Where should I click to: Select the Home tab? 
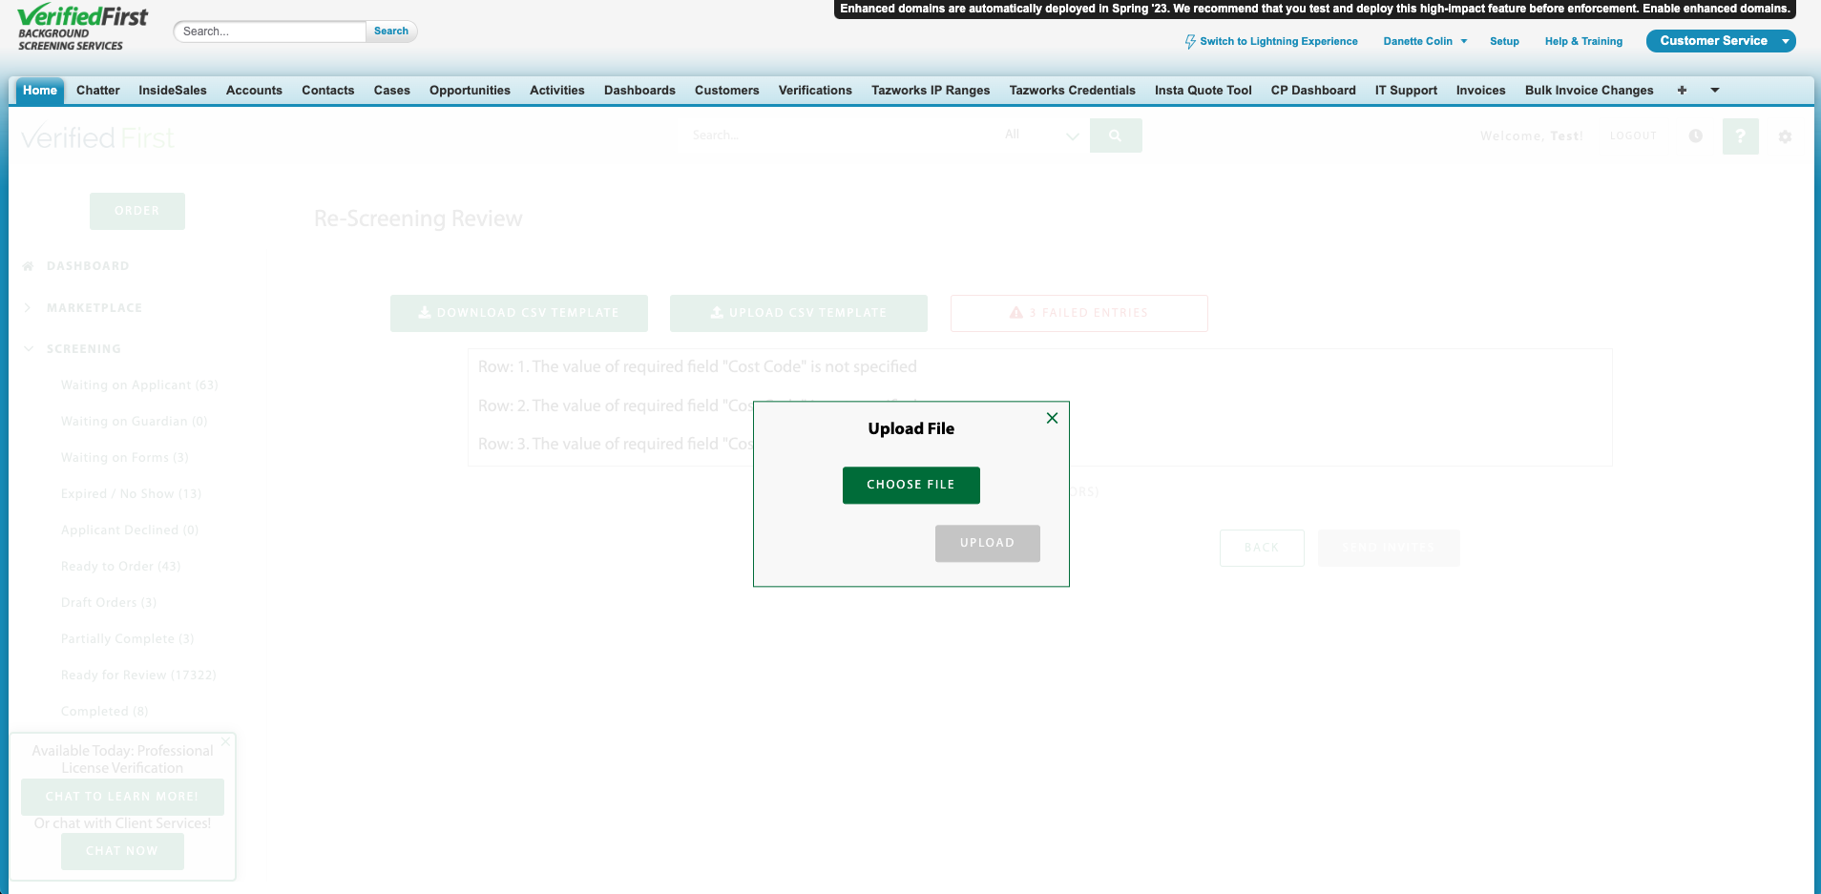click(x=40, y=91)
